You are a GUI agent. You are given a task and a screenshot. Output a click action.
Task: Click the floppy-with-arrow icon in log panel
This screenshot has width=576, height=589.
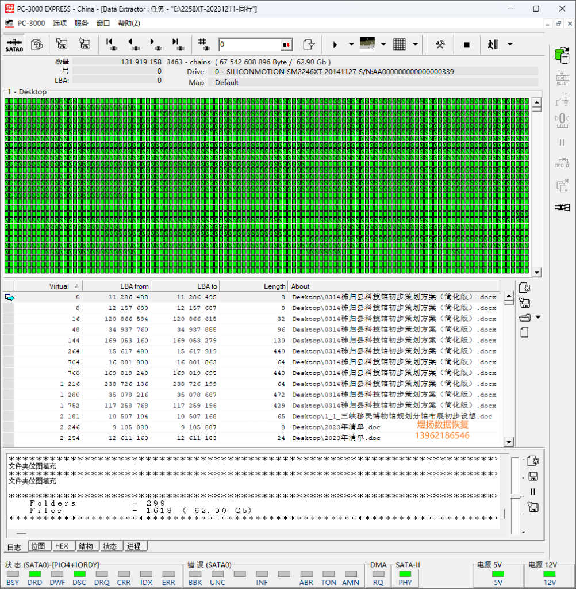tap(533, 507)
